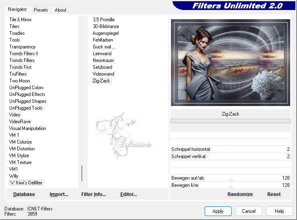Choose the Neontraum filter
Viewport: 297px width, 220px height.
point(103,60)
